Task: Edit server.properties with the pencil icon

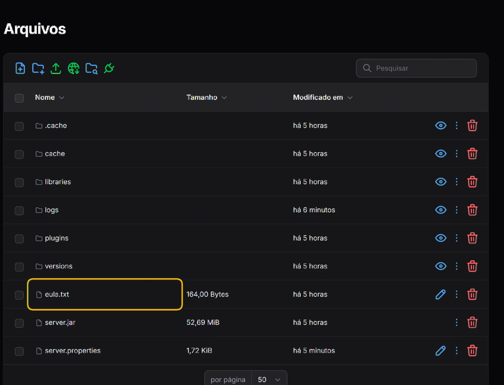Action: point(441,351)
